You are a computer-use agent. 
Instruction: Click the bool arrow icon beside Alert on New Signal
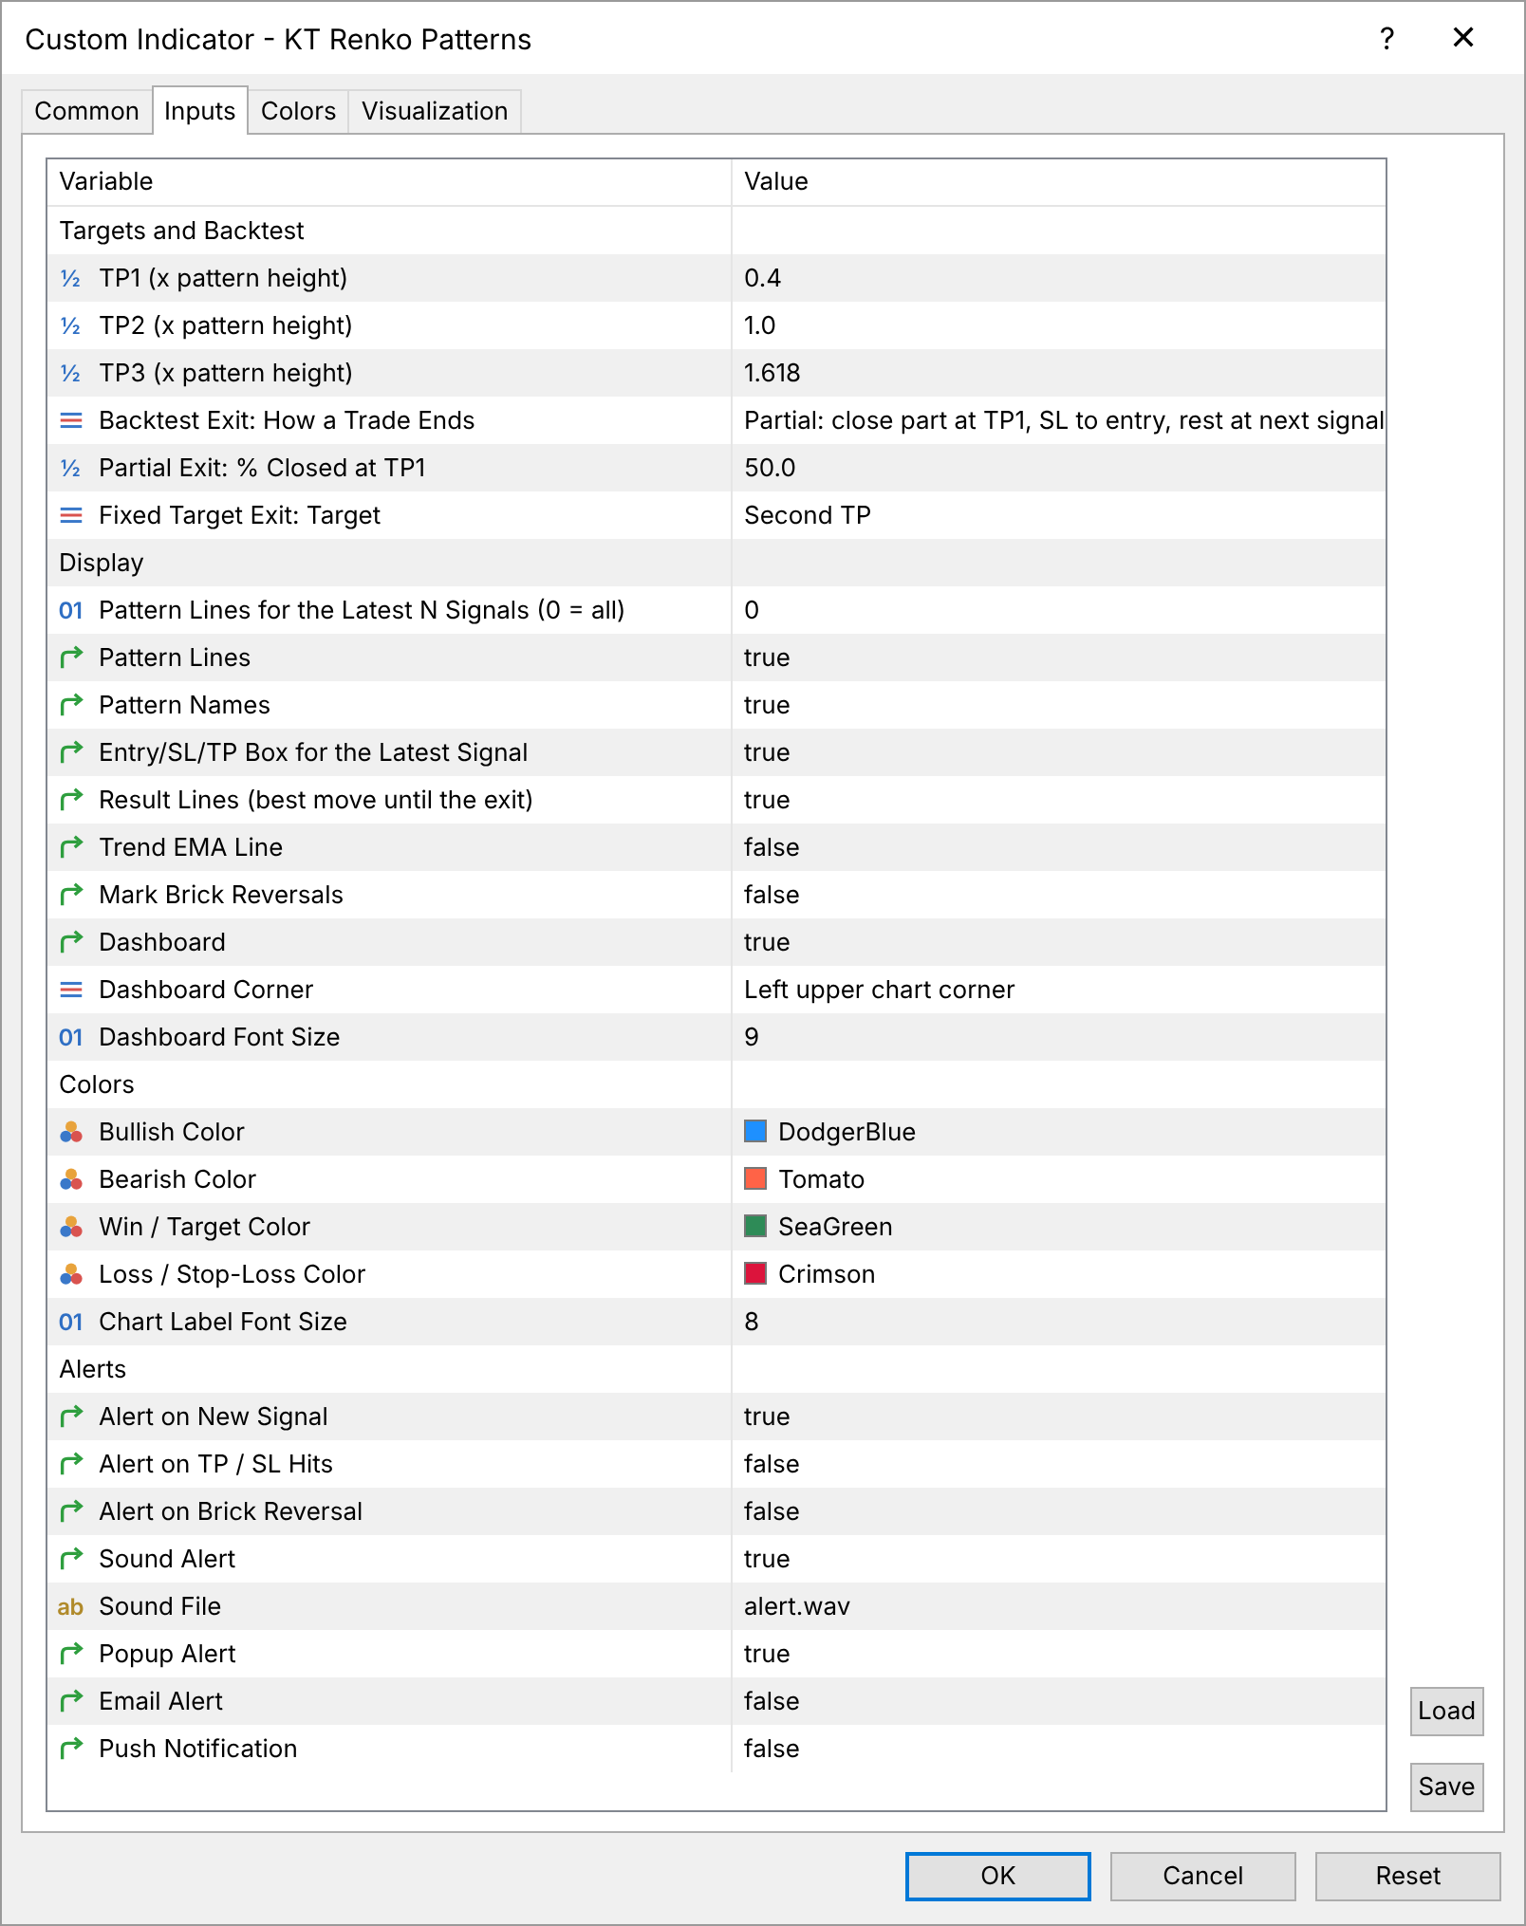[71, 1417]
